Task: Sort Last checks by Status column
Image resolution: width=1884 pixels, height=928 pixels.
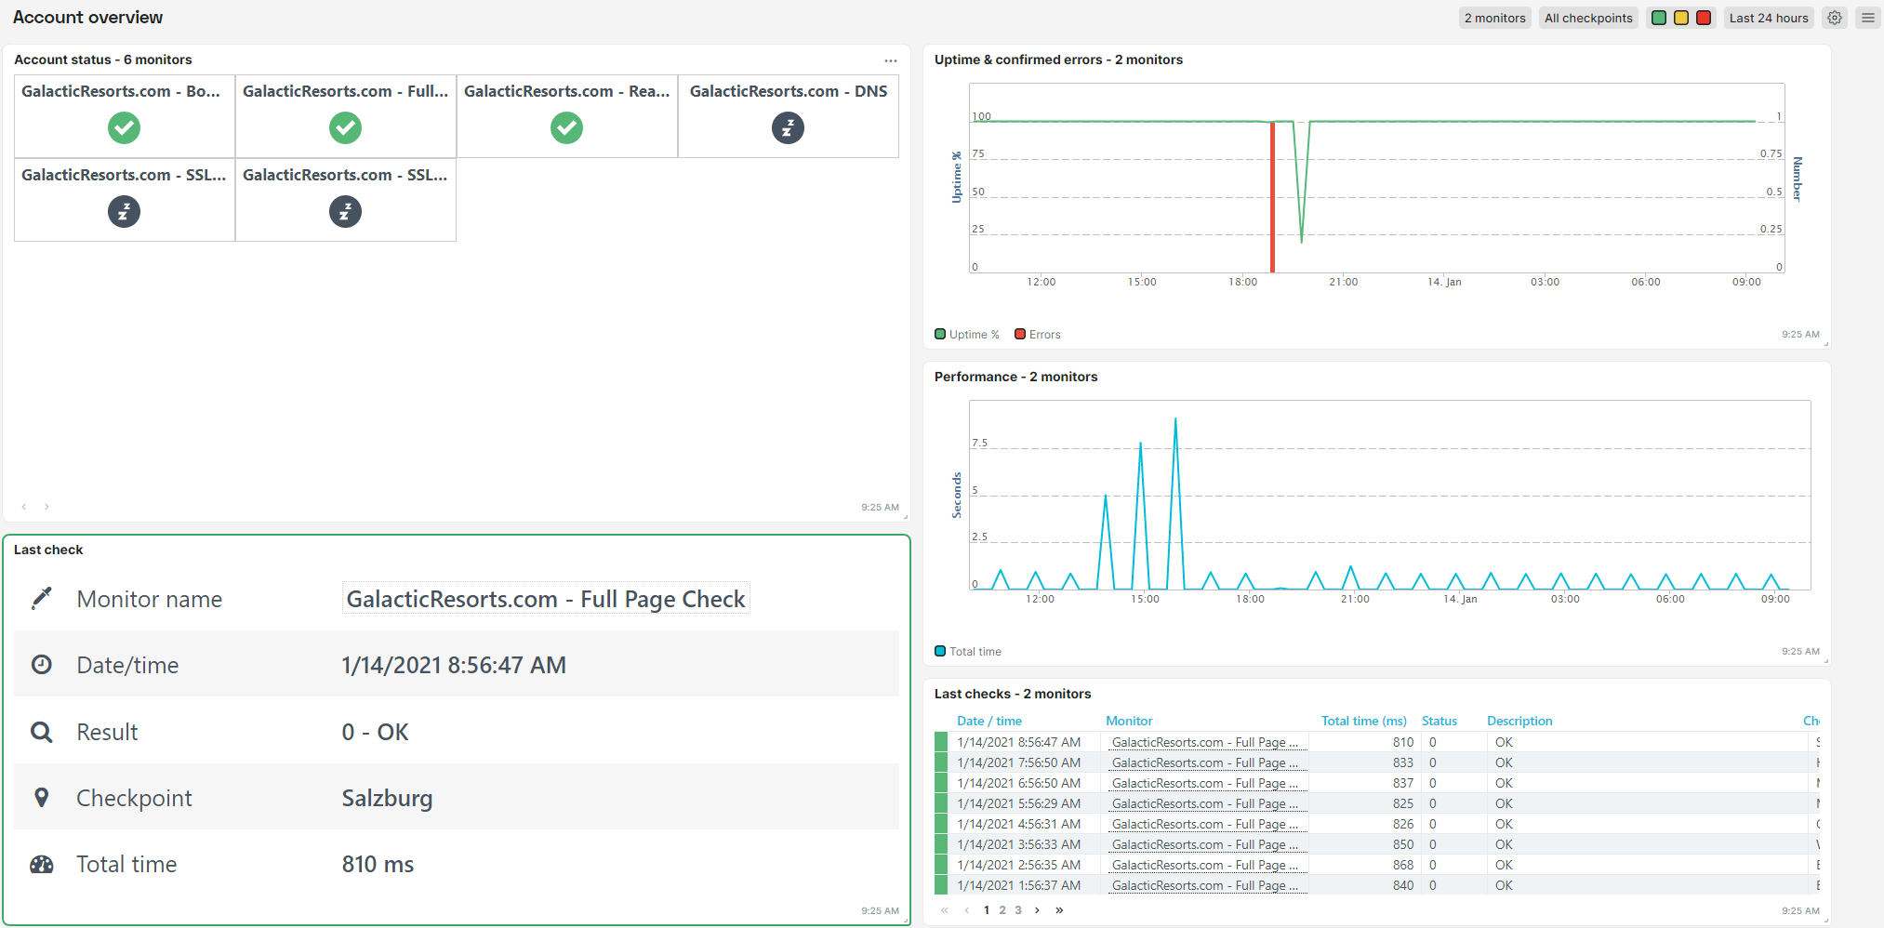Action: point(1440,721)
